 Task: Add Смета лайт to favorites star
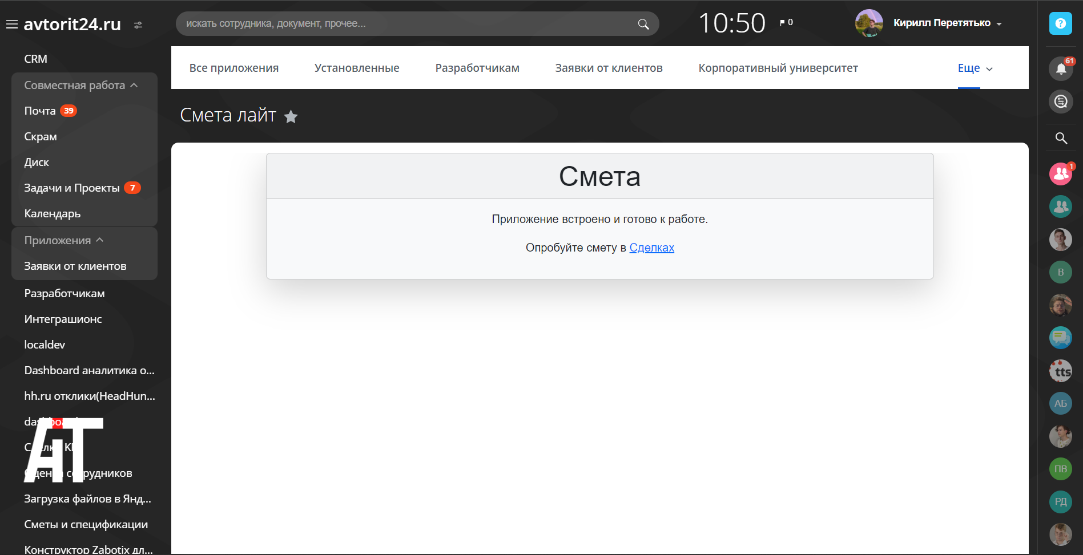pos(291,117)
